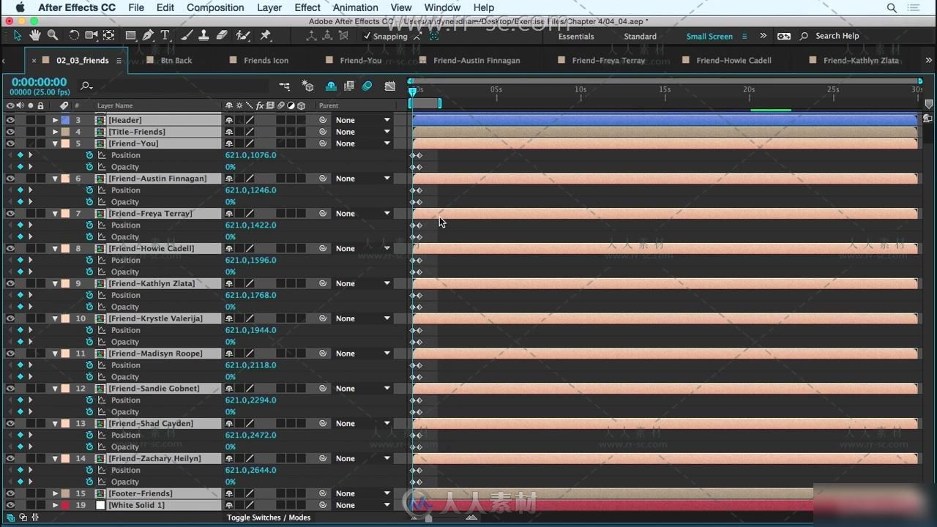The height and width of the screenshot is (527, 937).
Task: Click Toggle Switches / Modes button
Action: point(269,517)
